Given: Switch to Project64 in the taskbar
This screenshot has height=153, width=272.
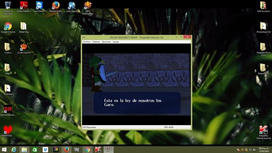Looking at the screenshot, I should 109,150.
